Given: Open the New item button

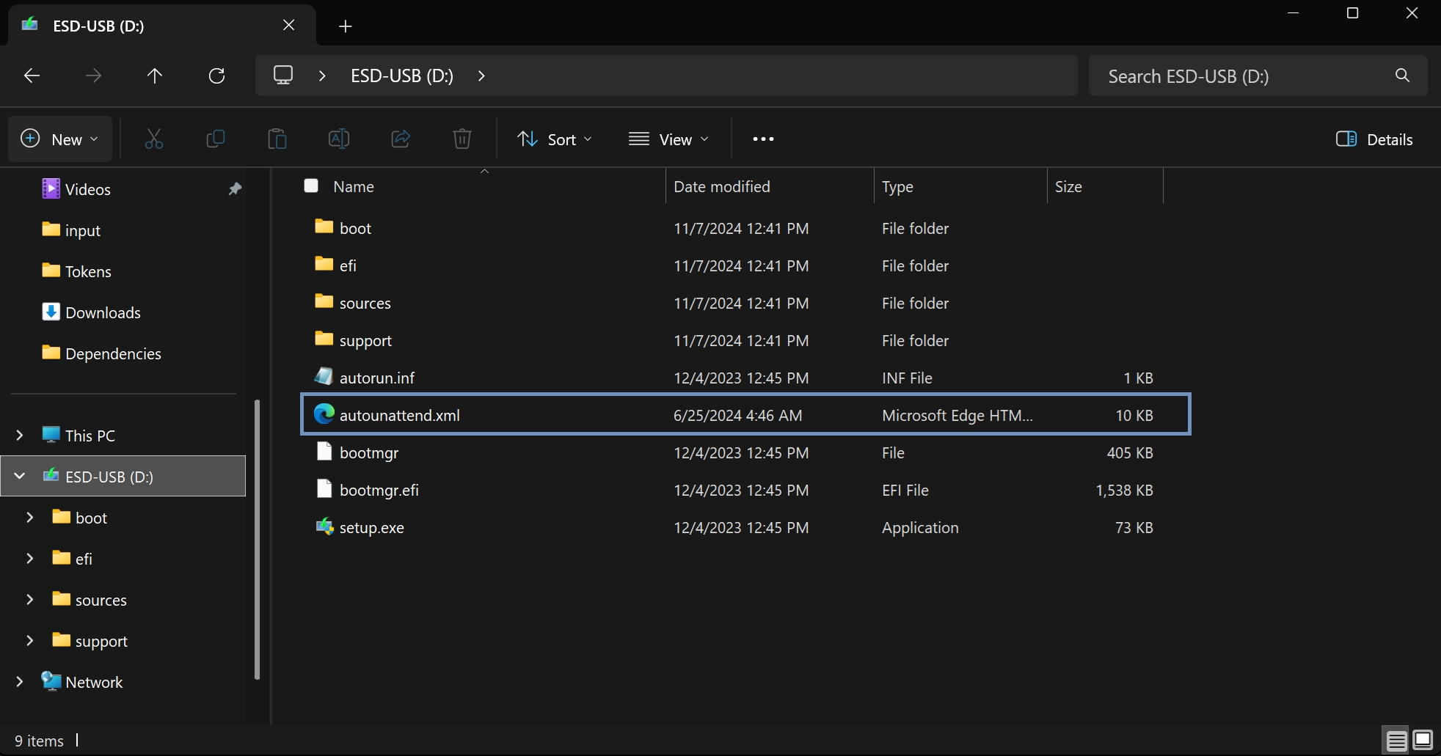Looking at the screenshot, I should click(x=60, y=139).
